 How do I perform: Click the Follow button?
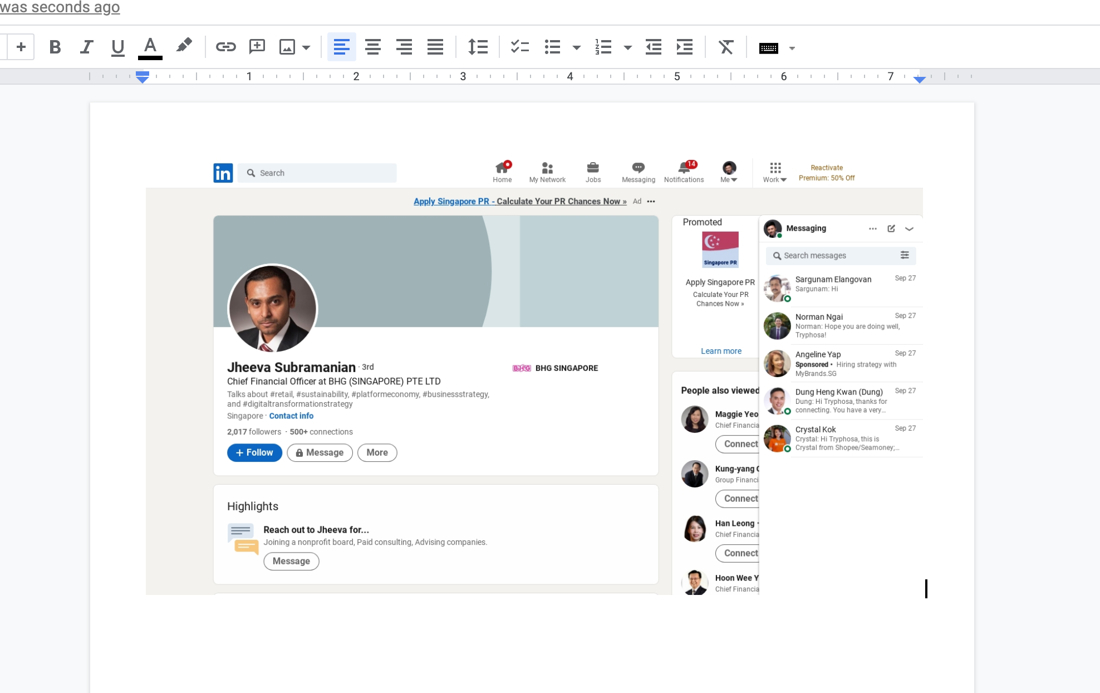pos(254,452)
